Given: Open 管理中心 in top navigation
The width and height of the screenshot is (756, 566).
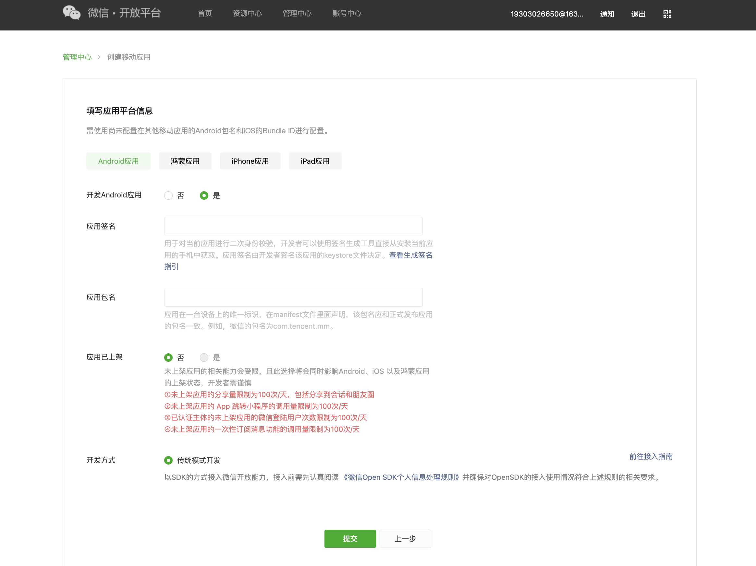Looking at the screenshot, I should pos(297,13).
